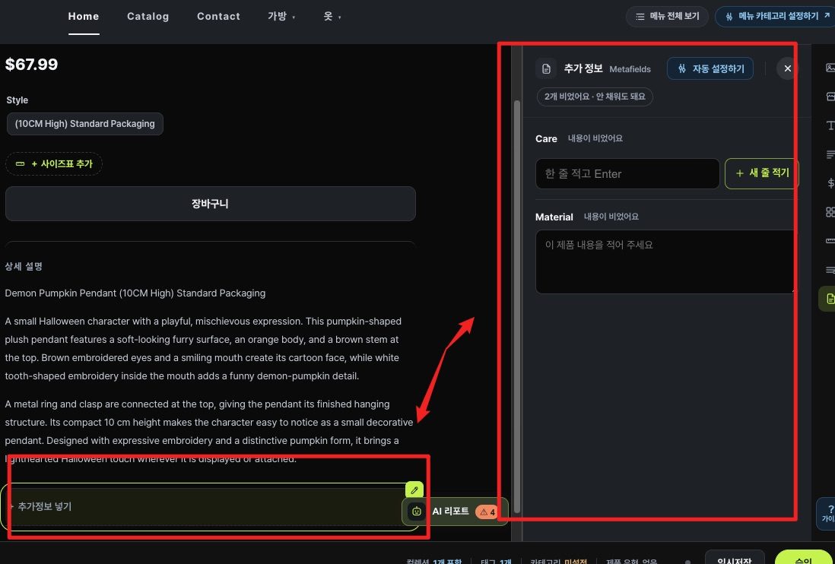Click the Style label
This screenshot has width=835, height=564.
tap(17, 100)
